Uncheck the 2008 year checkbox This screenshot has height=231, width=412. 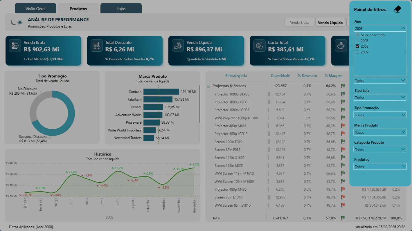point(357,46)
